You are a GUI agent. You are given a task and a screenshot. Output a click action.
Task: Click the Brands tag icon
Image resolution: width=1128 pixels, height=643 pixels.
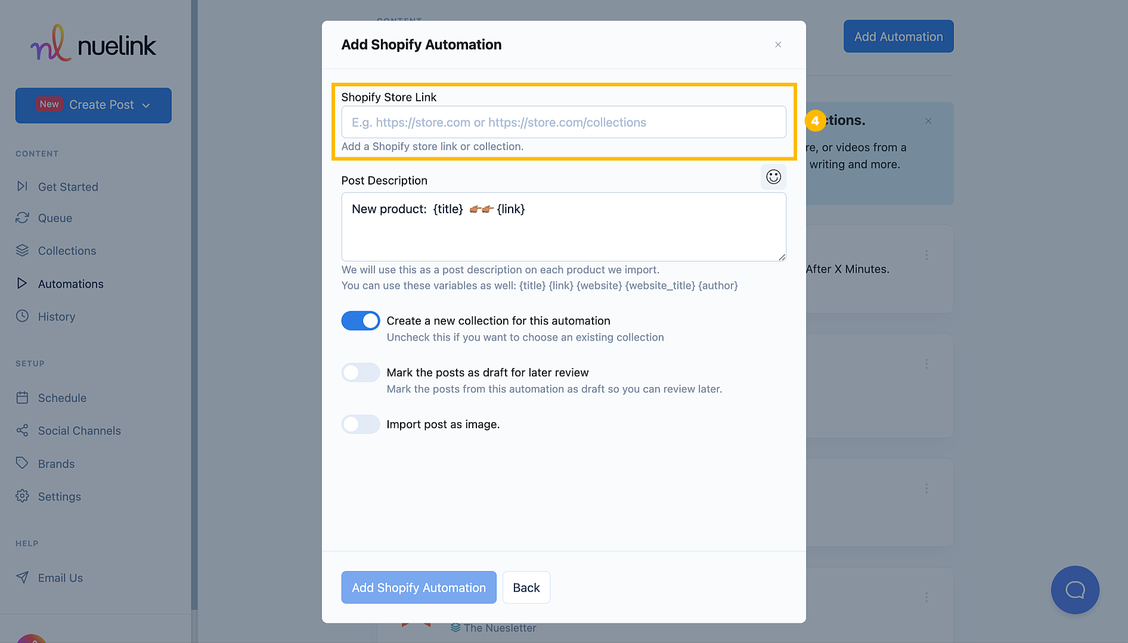coord(22,463)
